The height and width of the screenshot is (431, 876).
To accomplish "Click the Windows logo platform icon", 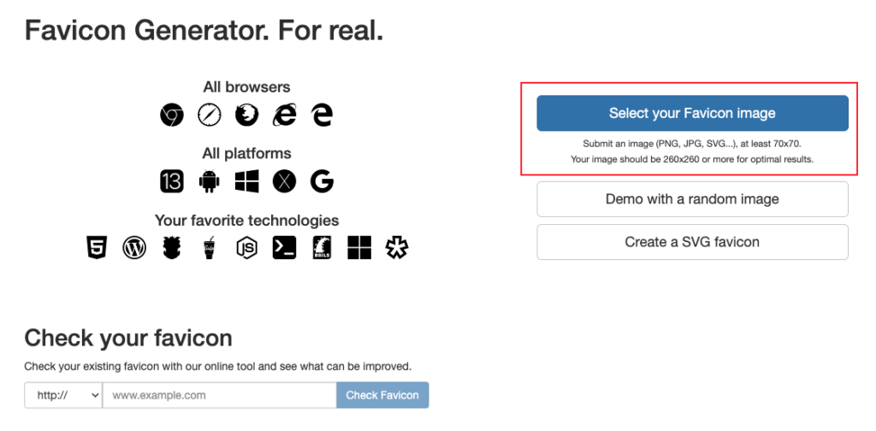I will (246, 181).
